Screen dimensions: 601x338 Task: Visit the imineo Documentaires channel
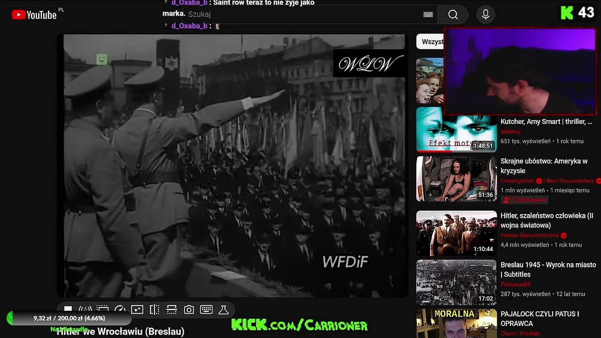pyautogui.click(x=529, y=235)
